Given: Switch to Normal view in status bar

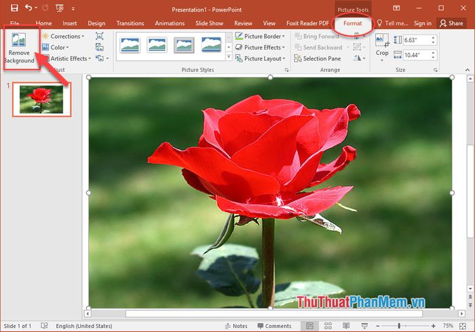Looking at the screenshot, I should click(309, 326).
